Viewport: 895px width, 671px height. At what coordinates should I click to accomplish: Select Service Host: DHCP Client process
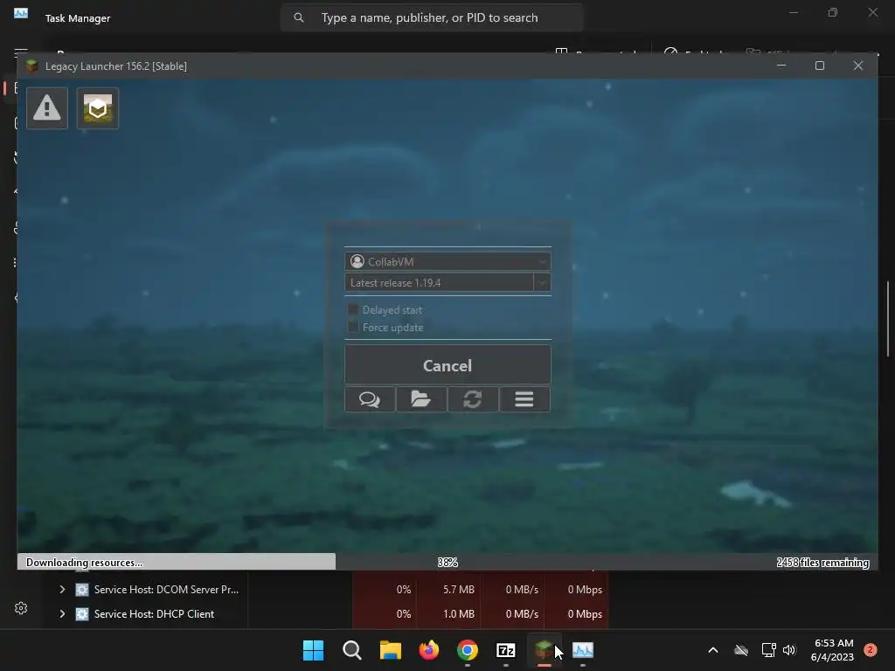[154, 614]
